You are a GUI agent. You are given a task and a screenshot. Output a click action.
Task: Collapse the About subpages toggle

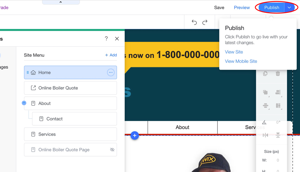click(24, 103)
